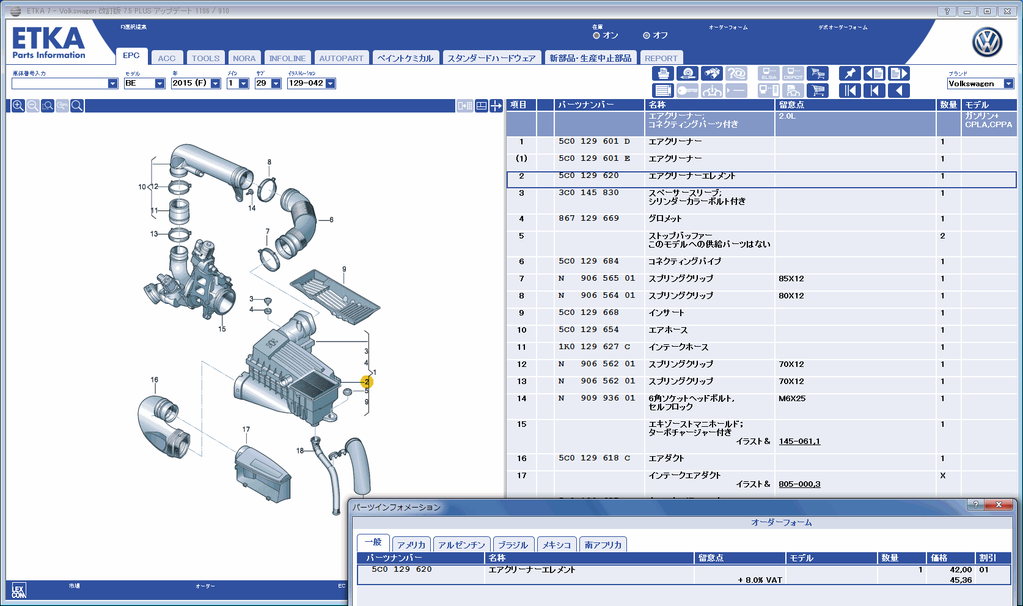Viewport: 1023px width, 606px height.
Task: Click the LEX COM logo icon
Action: click(x=18, y=591)
